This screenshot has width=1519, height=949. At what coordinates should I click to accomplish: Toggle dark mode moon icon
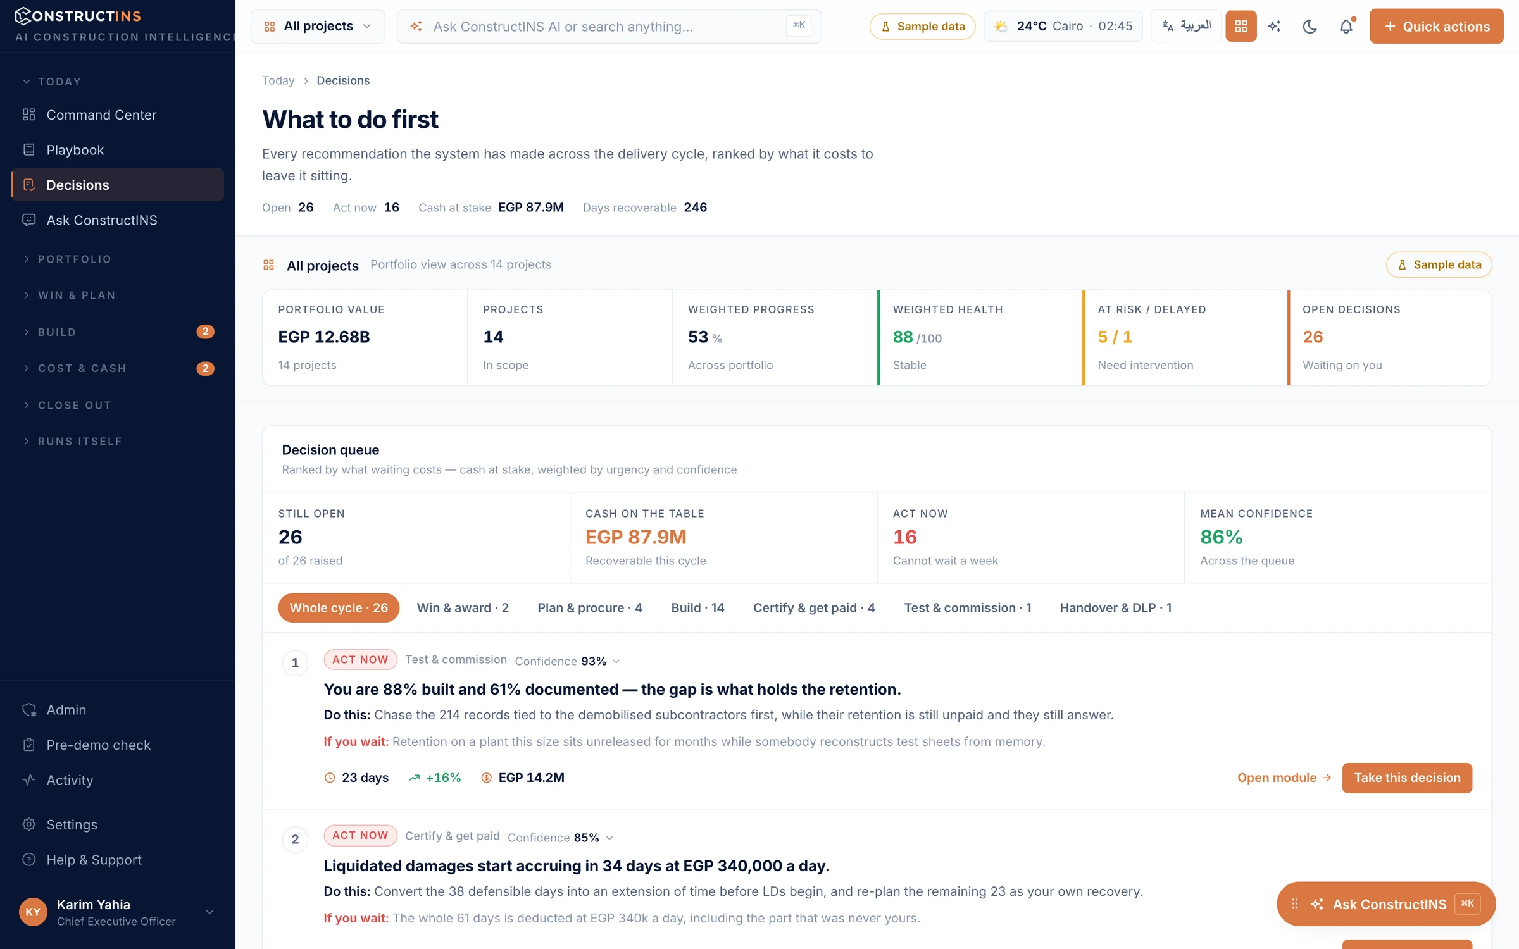(x=1310, y=26)
